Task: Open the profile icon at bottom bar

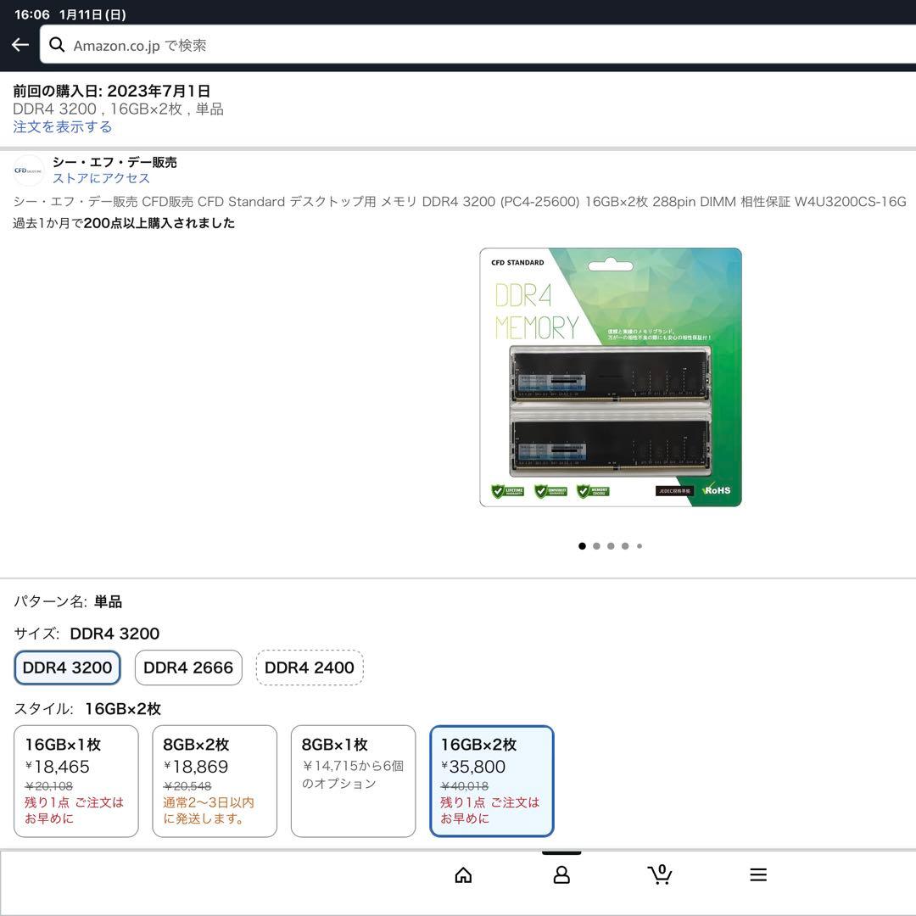Action: [x=561, y=874]
